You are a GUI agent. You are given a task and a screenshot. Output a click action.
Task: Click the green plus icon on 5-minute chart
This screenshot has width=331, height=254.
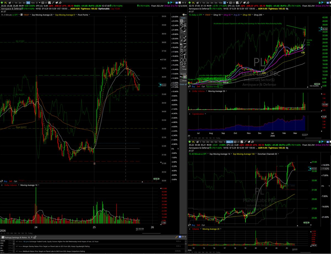[x=2, y=3]
